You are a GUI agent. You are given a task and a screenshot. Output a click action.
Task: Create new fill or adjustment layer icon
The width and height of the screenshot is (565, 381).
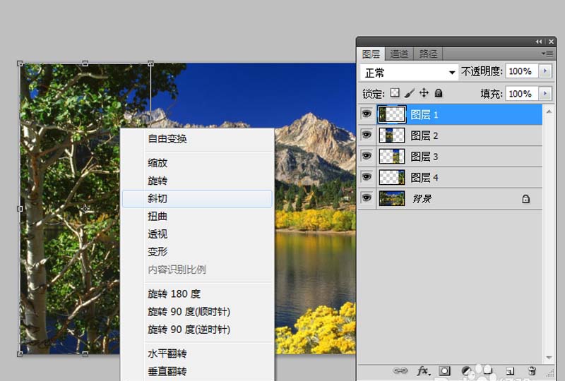point(466,371)
